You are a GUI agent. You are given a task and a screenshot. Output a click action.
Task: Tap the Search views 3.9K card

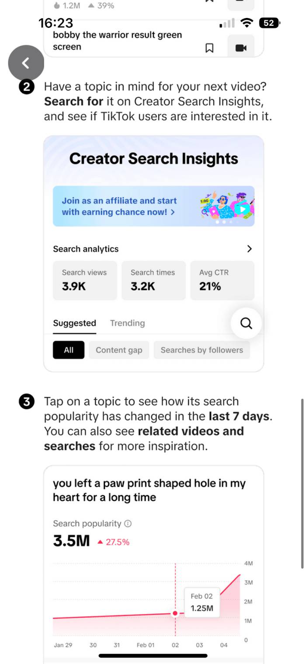point(84,280)
